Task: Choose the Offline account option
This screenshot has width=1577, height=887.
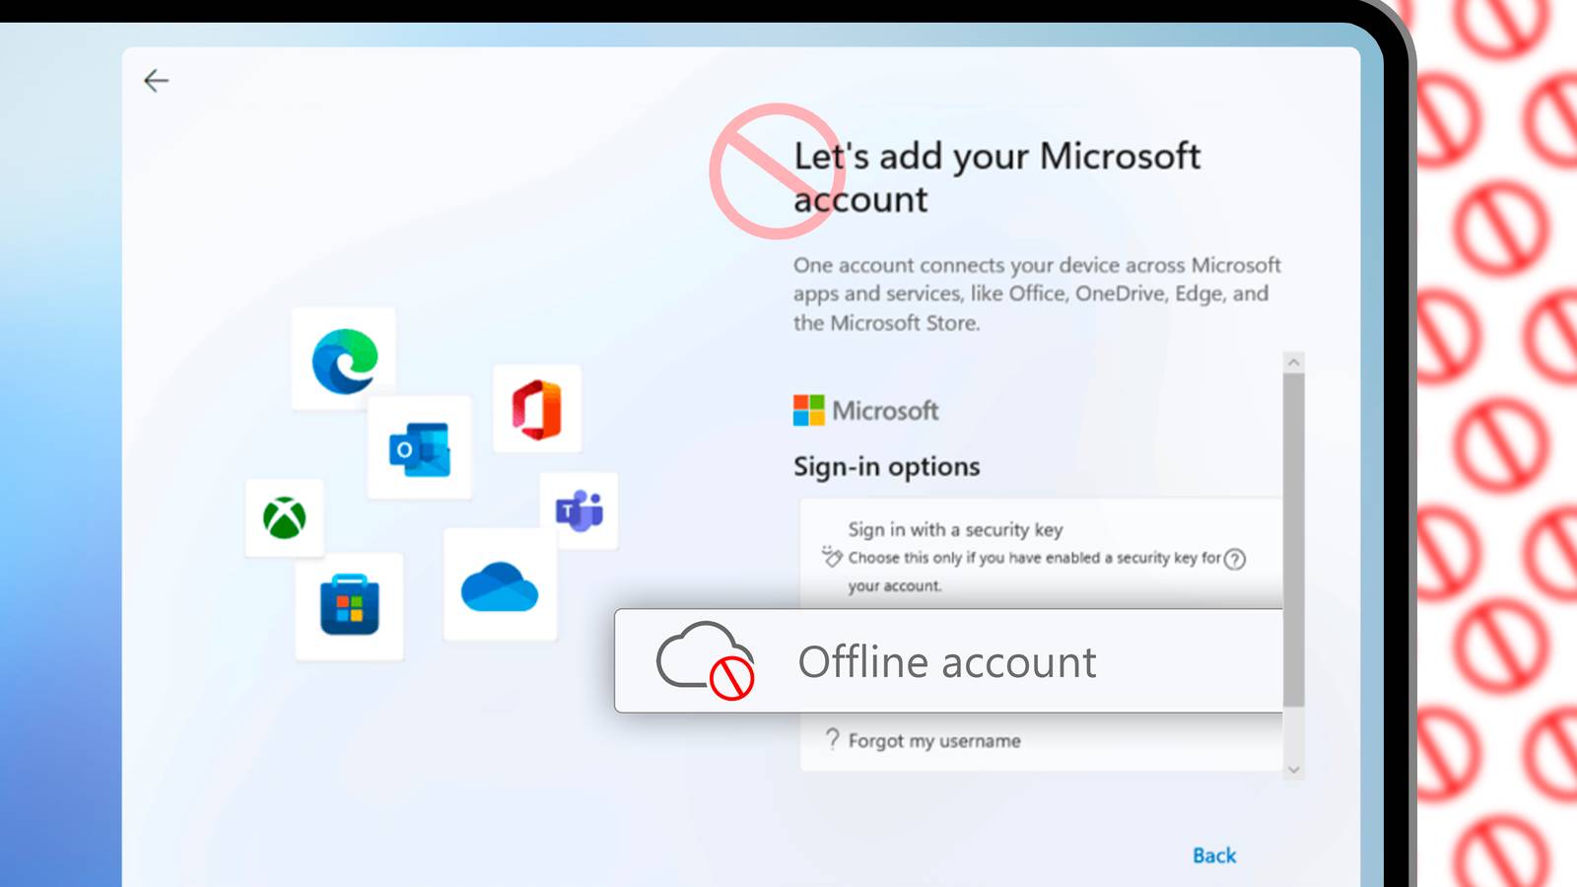Action: (x=950, y=660)
